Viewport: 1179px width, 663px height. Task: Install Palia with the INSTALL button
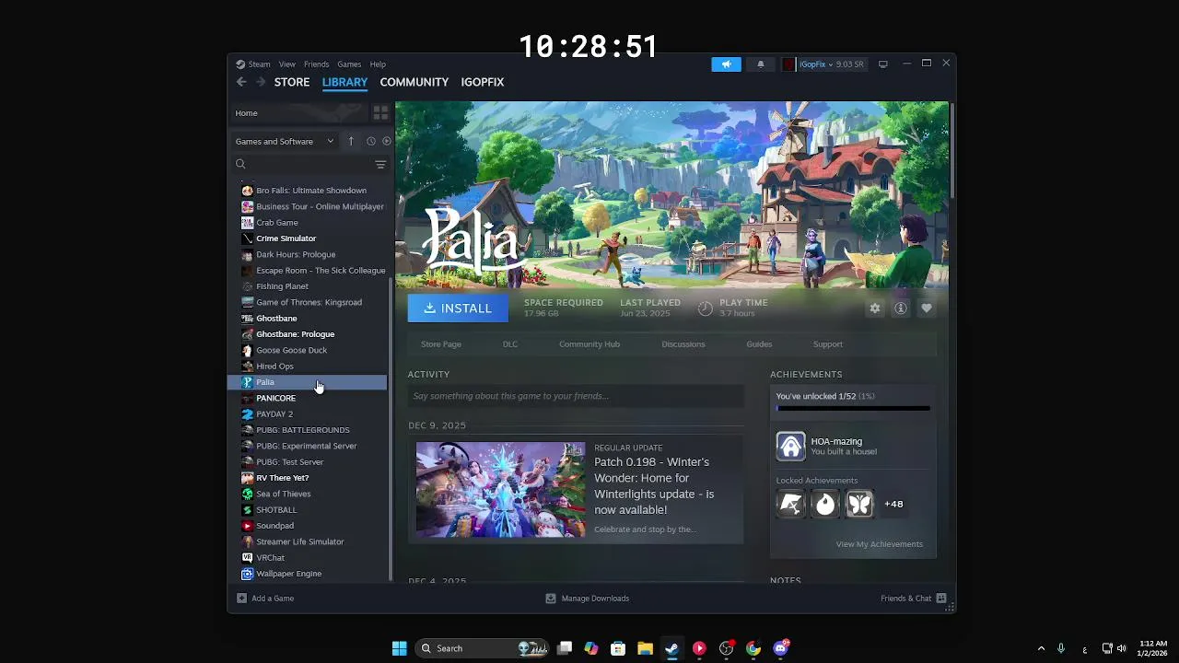(x=458, y=308)
